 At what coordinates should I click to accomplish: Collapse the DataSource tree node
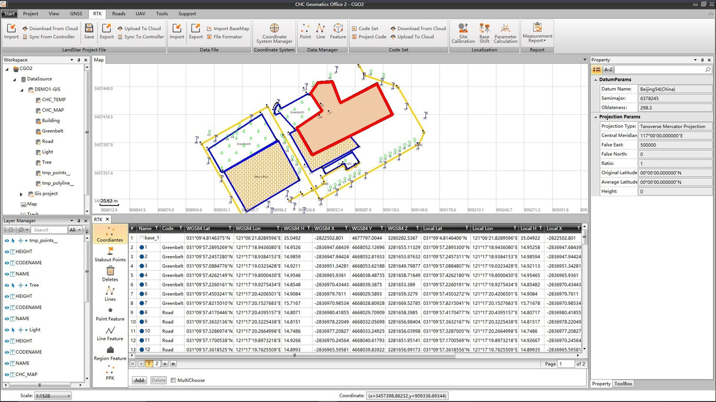pos(14,79)
